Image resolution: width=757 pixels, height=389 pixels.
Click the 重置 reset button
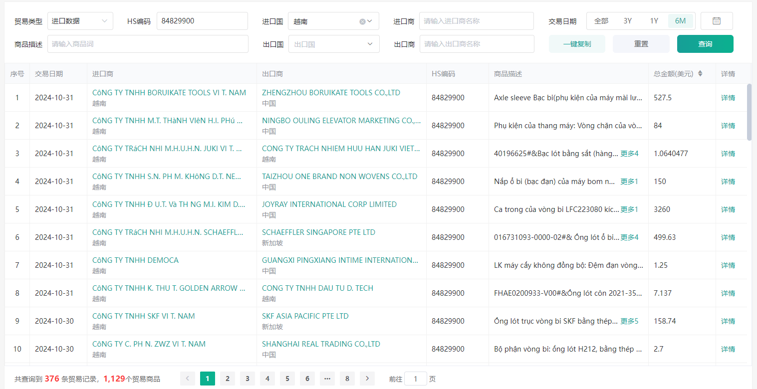pos(641,44)
